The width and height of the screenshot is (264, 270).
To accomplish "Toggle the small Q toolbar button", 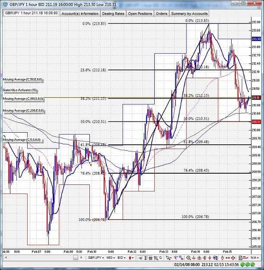I will pyautogui.click(x=160, y=258).
